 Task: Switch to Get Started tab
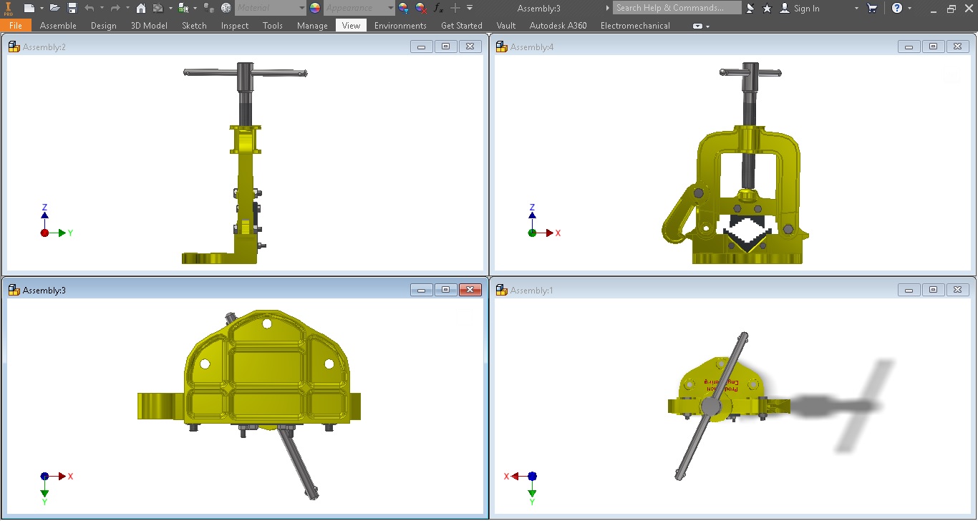coord(462,25)
